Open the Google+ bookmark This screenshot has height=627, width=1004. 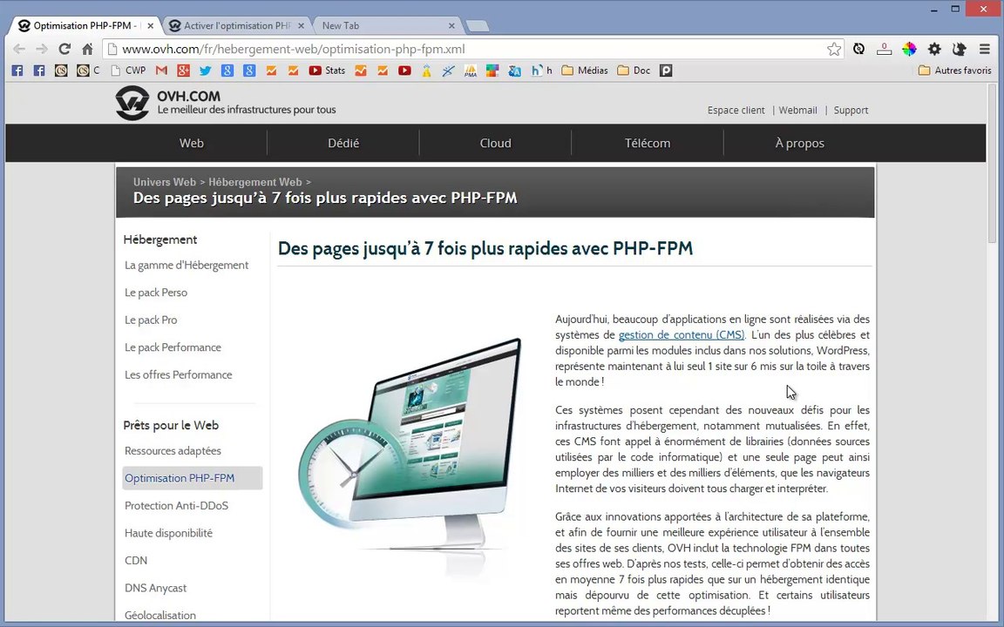[183, 71]
